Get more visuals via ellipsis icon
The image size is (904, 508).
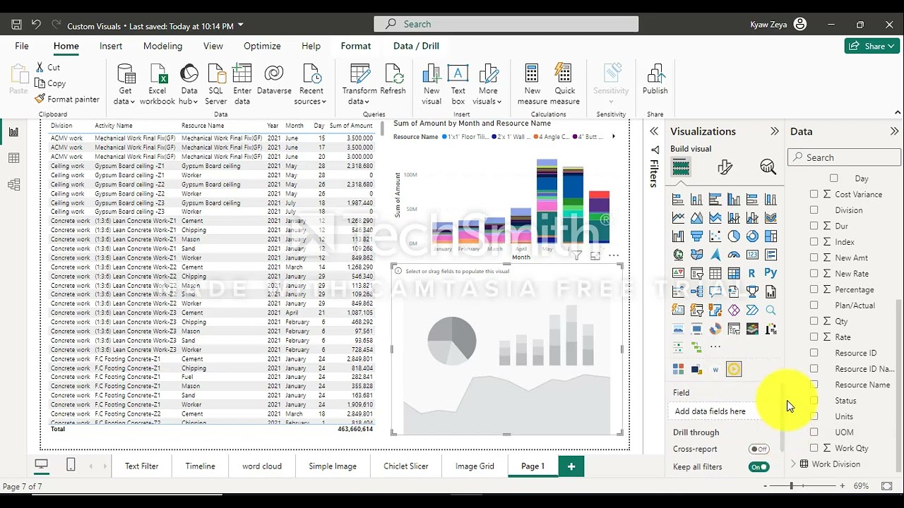(x=715, y=346)
